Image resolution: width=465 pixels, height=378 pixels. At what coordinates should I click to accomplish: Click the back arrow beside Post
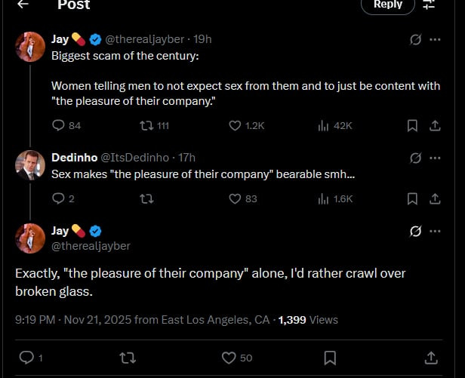coord(23,5)
